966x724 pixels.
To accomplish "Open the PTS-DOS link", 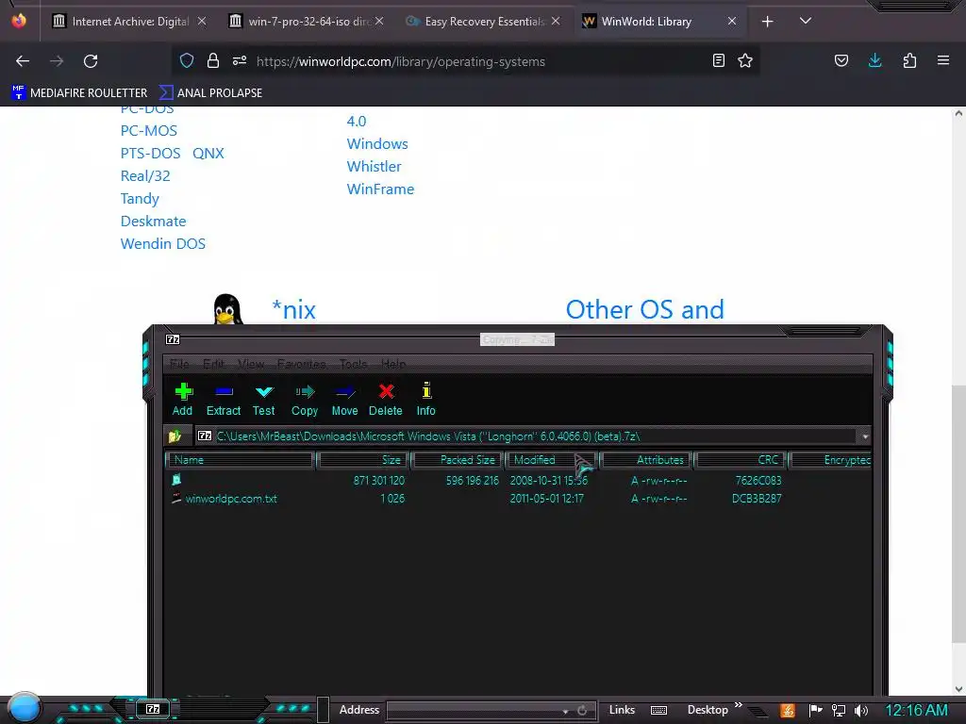I will (x=150, y=154).
